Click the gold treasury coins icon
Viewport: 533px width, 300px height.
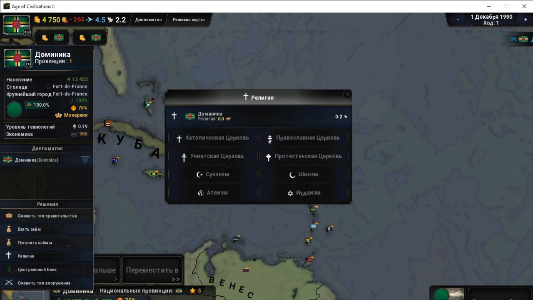tap(37, 20)
